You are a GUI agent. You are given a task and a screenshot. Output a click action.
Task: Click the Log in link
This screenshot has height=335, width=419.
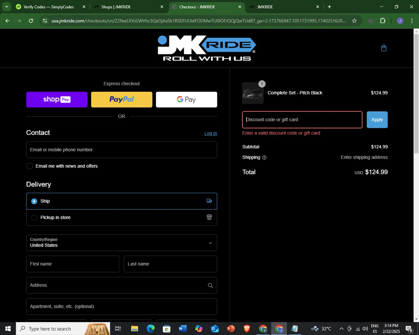[x=211, y=133]
